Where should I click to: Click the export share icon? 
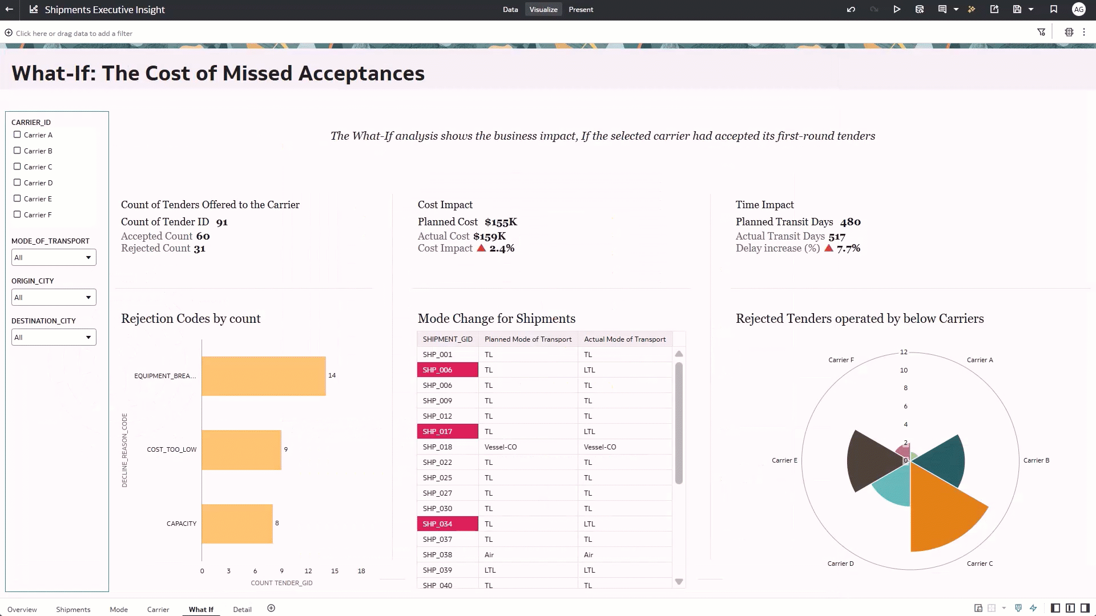coord(994,10)
